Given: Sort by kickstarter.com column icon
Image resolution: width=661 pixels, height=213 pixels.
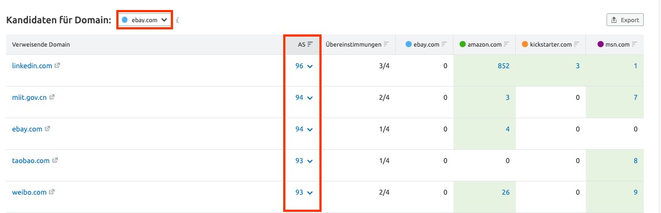Looking at the screenshot, I should pos(576,44).
